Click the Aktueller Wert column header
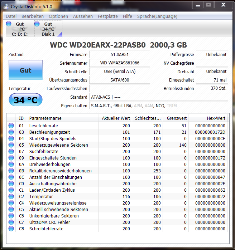The height and width of the screenshot is (250, 235). [x=115, y=118]
